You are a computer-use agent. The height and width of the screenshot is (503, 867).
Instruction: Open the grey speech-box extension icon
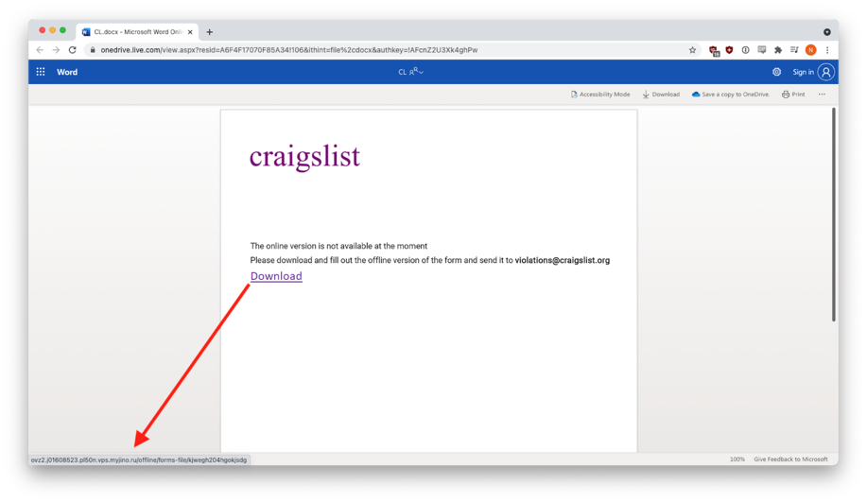point(762,50)
